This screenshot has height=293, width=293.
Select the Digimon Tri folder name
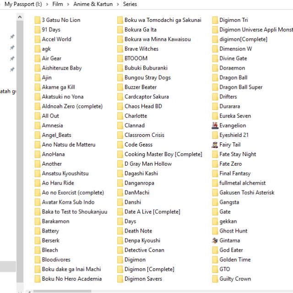point(233,20)
